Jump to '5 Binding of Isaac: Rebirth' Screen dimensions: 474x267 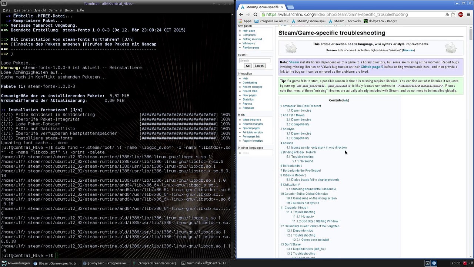coord(298,152)
